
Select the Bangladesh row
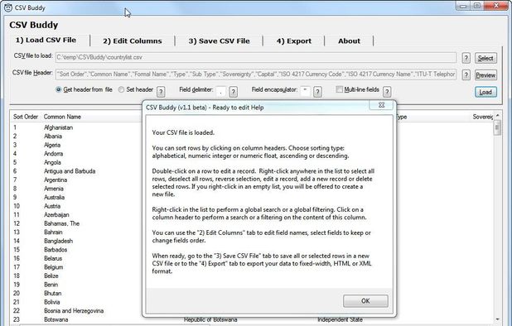(58, 241)
